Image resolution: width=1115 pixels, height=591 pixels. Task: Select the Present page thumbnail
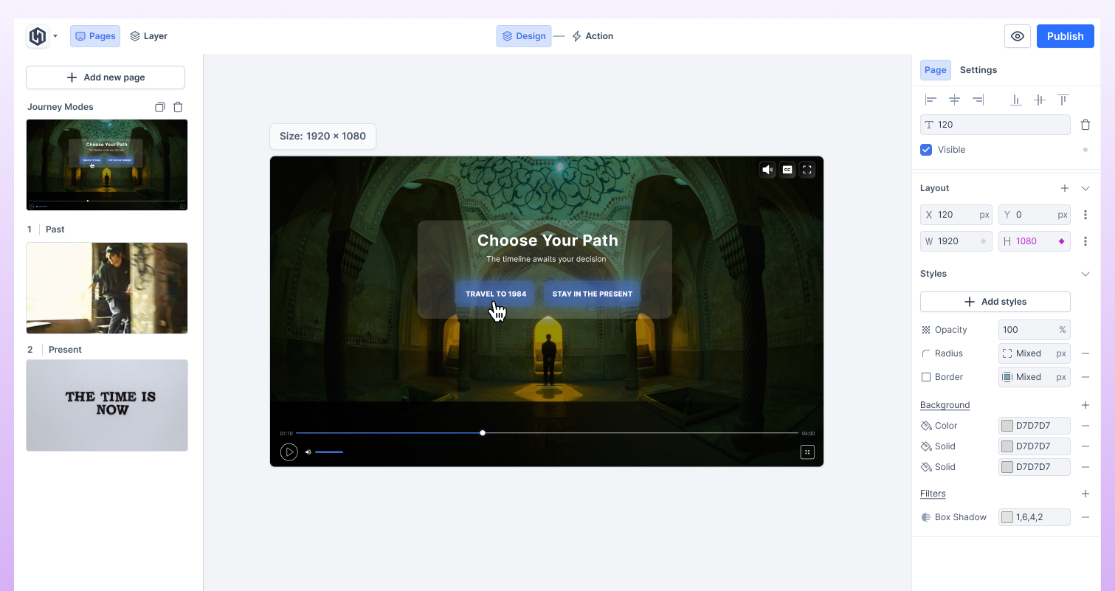(107, 405)
